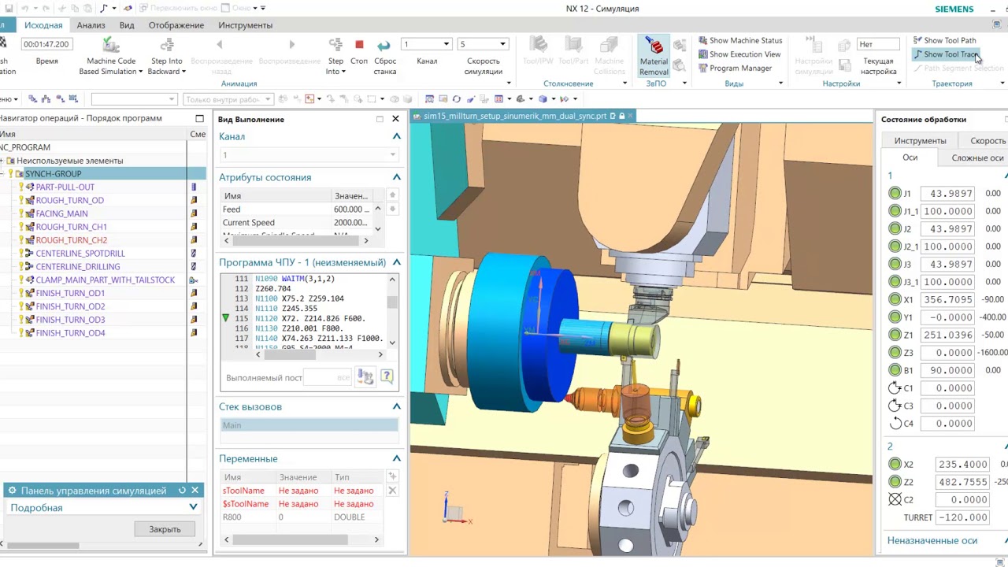Click the NC program code vertical scrollbar
This screenshot has width=1008, height=567.
tap(392, 311)
